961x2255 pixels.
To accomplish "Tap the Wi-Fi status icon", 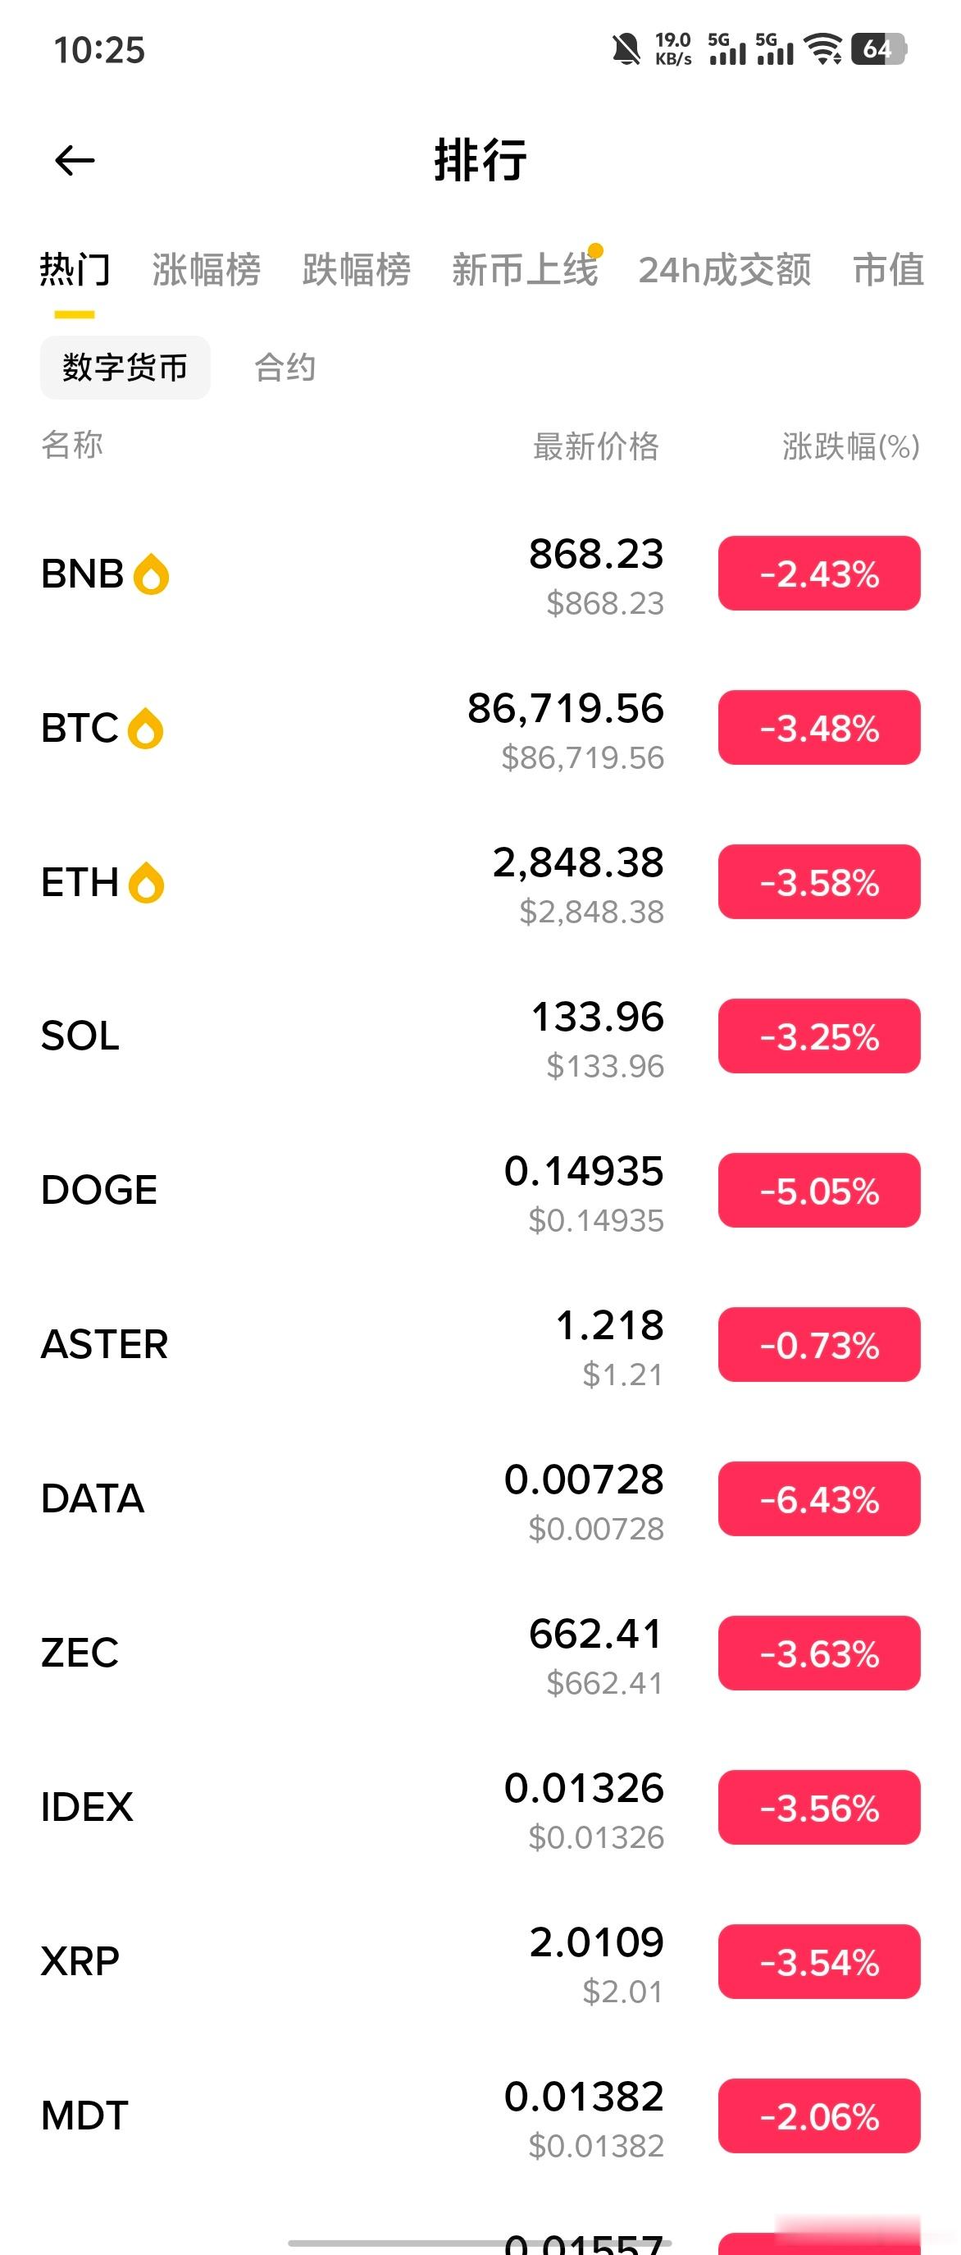I will coord(824,49).
